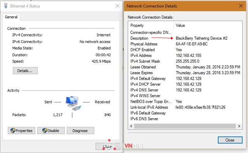Select the Description row label
Viewport: 248px width, 153px height.
[x=139, y=38]
